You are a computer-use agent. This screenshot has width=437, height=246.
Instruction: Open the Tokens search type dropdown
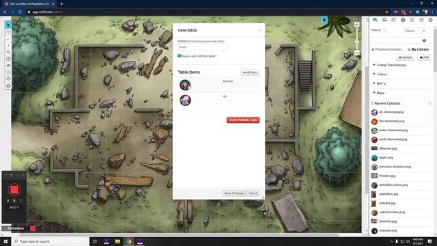tap(414, 31)
